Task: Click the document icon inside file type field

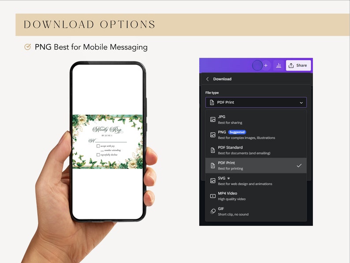Action: coord(212,102)
